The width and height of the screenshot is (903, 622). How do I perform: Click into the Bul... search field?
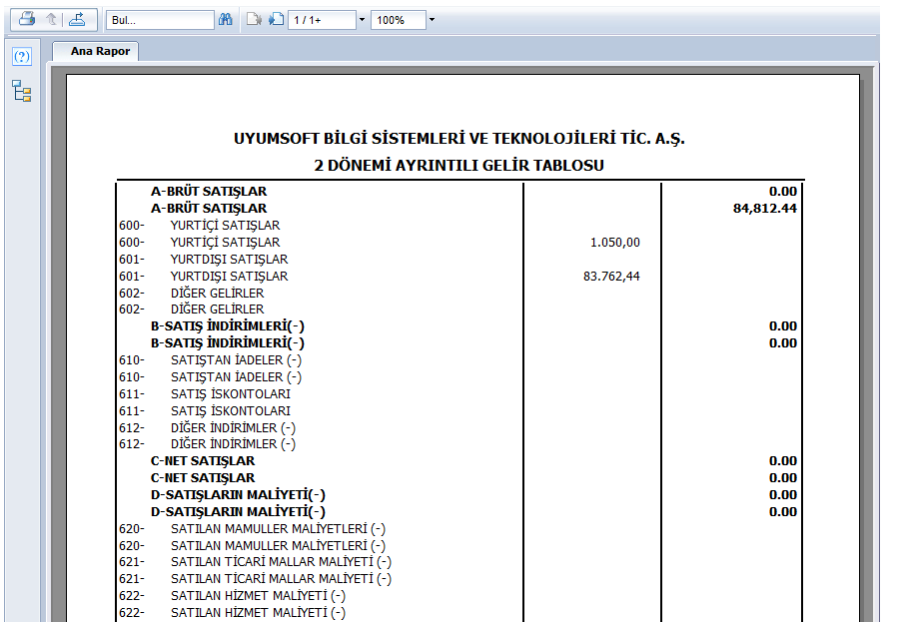coord(159,20)
